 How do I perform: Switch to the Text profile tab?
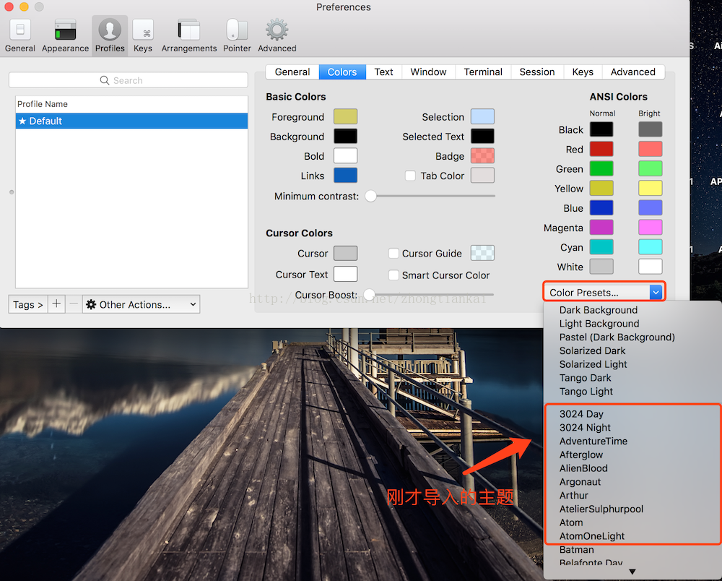pyautogui.click(x=383, y=72)
